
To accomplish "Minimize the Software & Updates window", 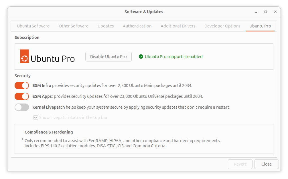I will tap(256, 12).
